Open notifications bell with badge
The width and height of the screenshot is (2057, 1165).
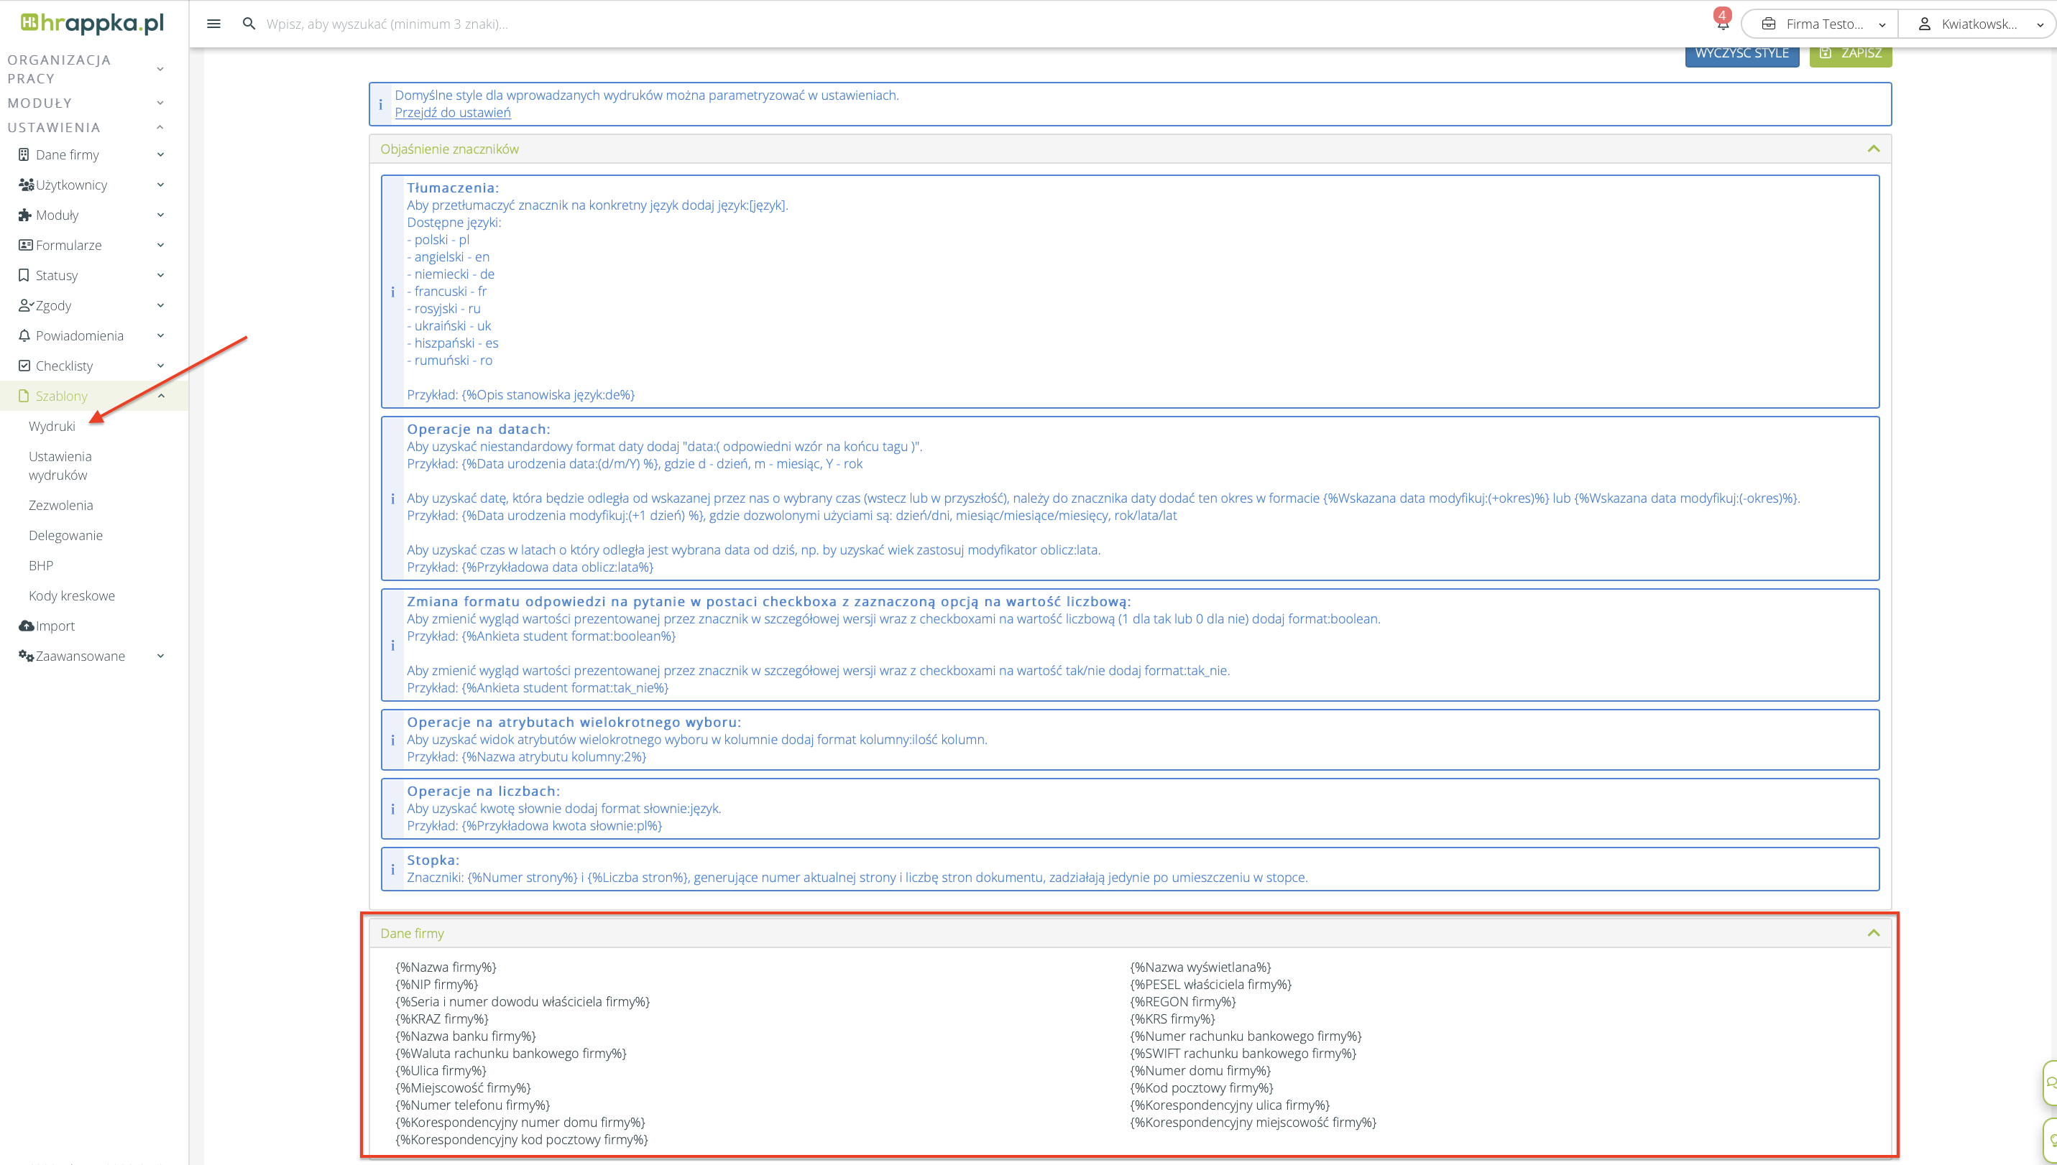1722,22
